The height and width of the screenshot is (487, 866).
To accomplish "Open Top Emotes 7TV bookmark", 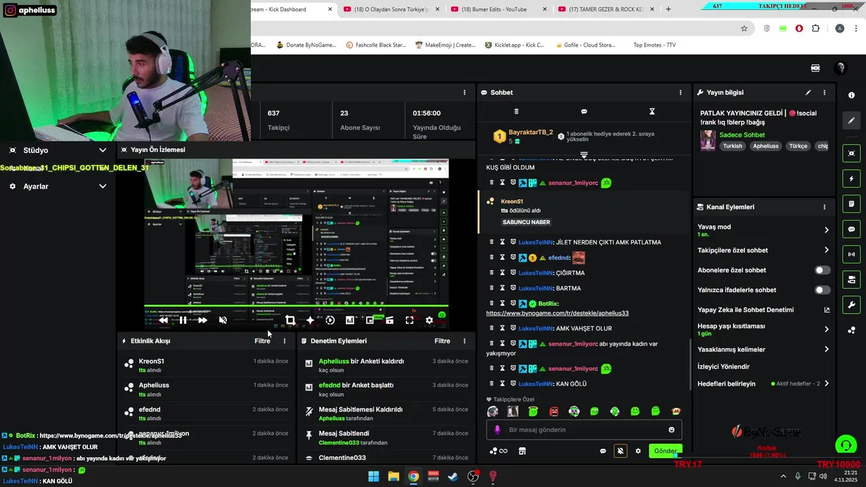I will click(654, 45).
